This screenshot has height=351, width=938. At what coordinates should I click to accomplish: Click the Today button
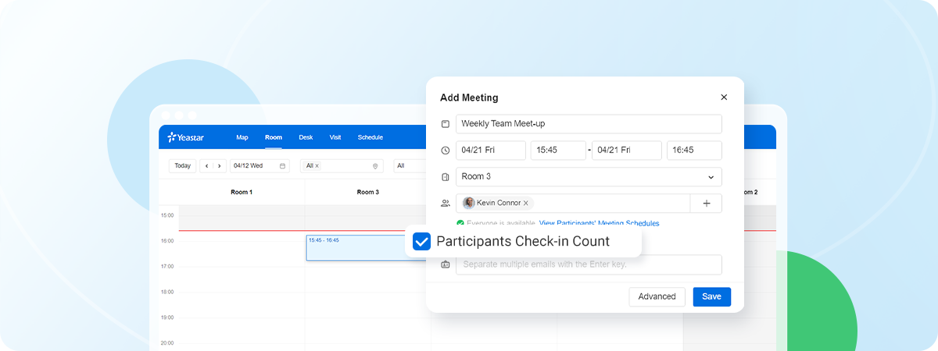pyautogui.click(x=182, y=165)
